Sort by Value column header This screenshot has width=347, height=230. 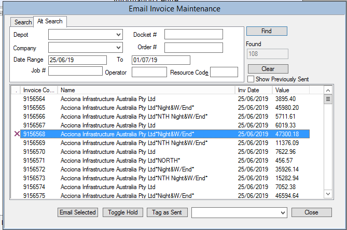pyautogui.click(x=291, y=90)
